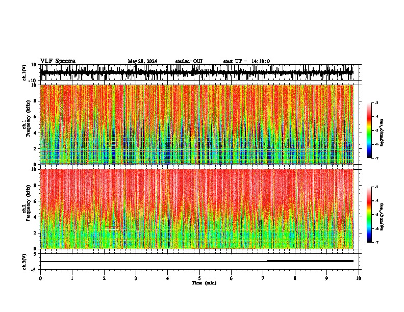This screenshot has width=404, height=312.
Task: Click the "ch.3(V)" axis label
Action: 24,262
